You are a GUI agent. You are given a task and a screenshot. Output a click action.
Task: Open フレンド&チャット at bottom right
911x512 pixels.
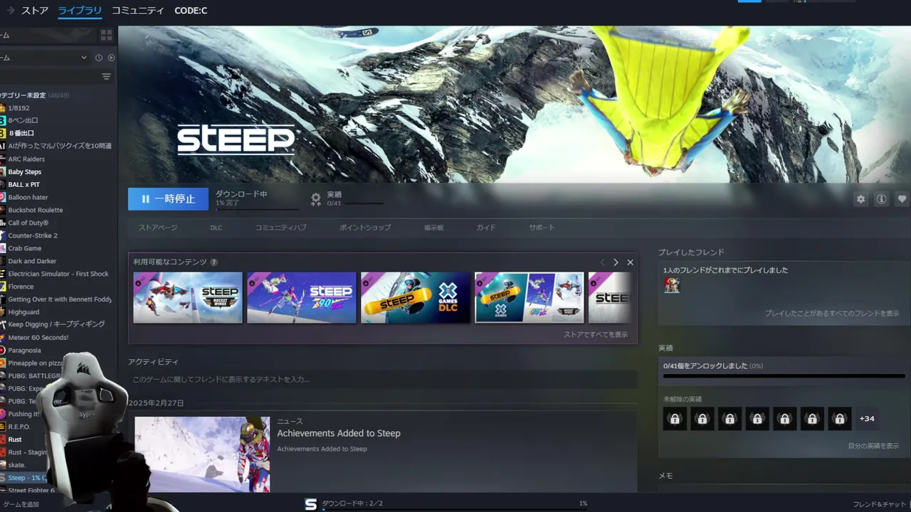pyautogui.click(x=880, y=504)
